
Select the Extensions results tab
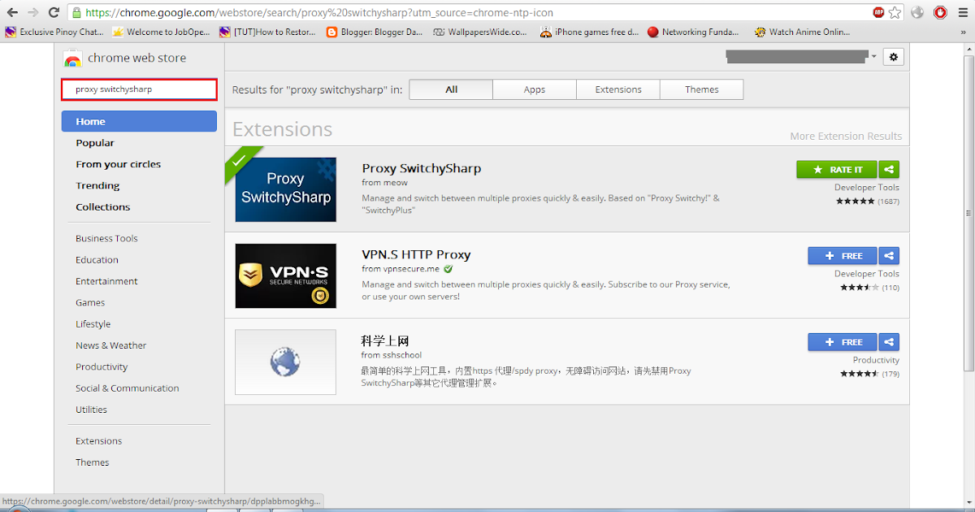click(618, 89)
